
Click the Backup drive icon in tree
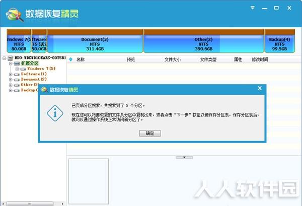(17, 90)
